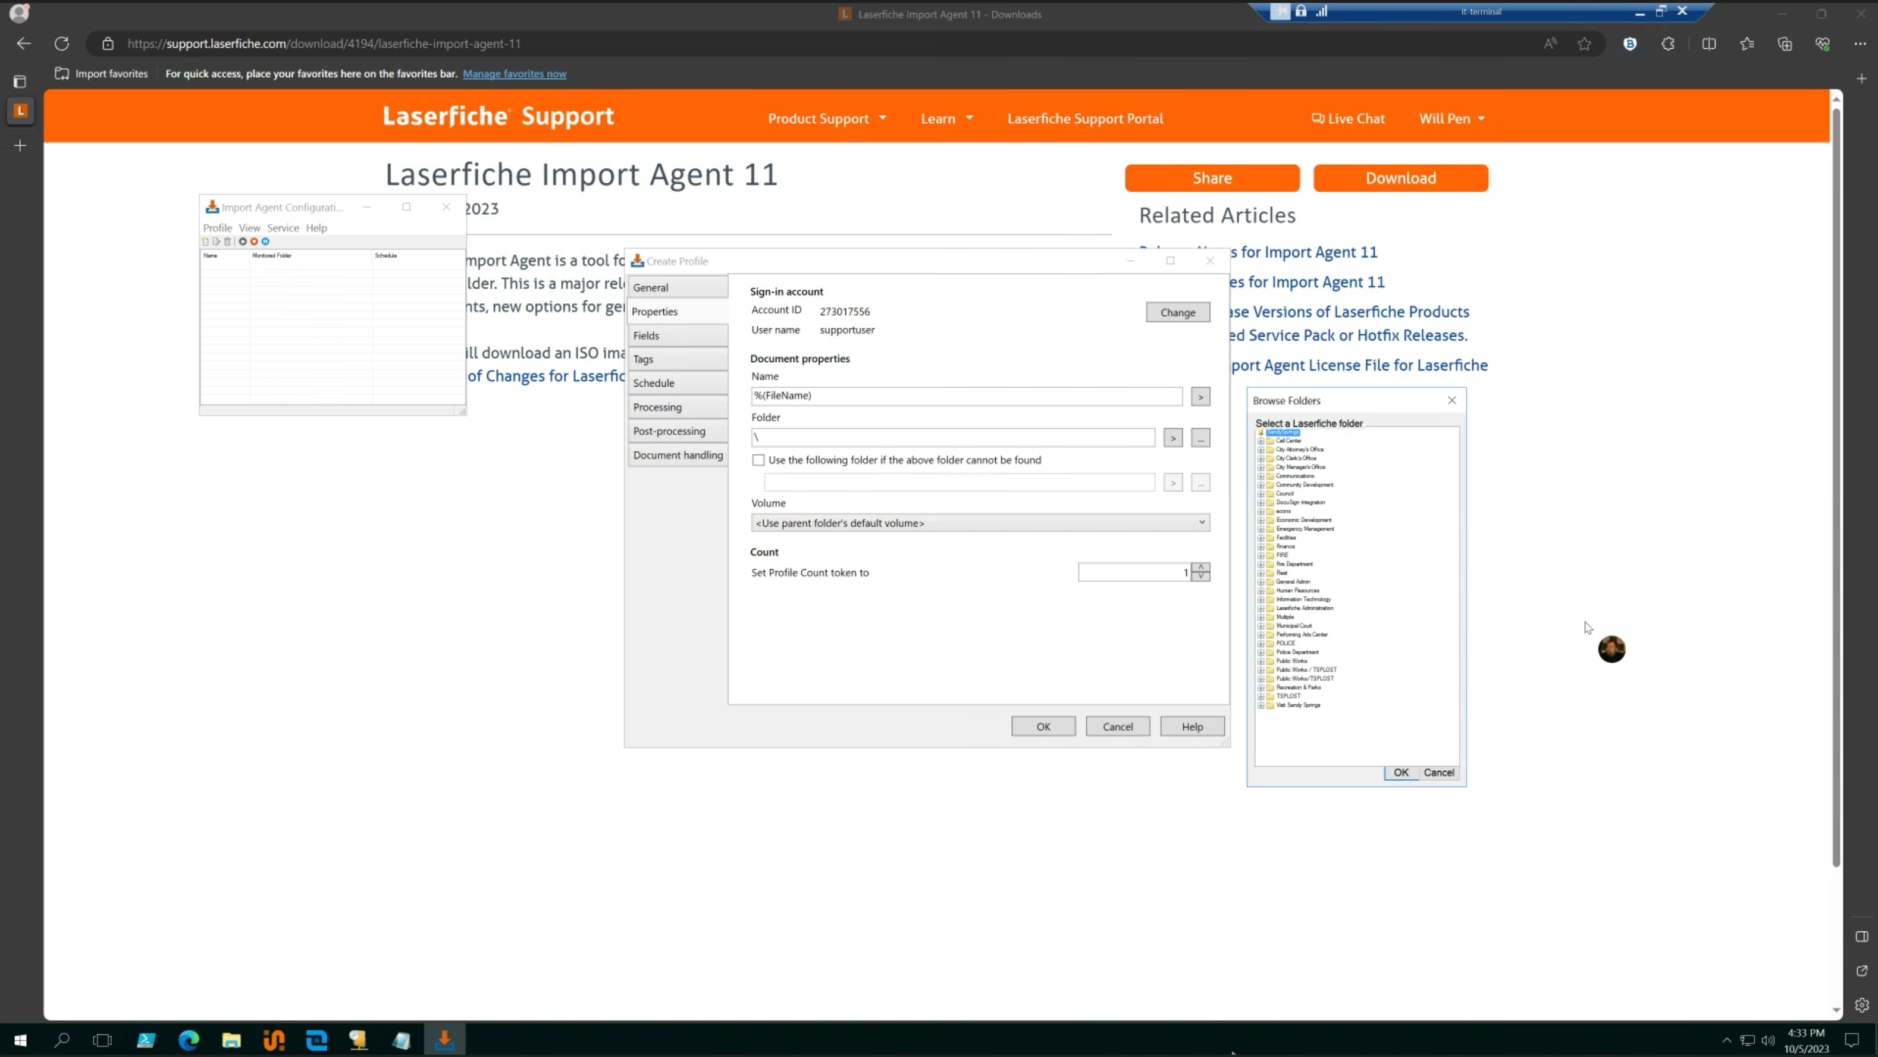
Task: Click the blue Pause service icon
Action: (265, 241)
